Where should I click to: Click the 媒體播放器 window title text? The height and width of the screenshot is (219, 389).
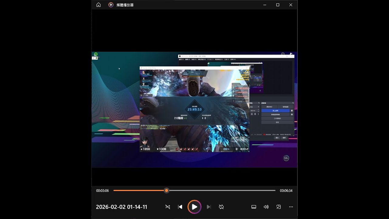pos(125,5)
